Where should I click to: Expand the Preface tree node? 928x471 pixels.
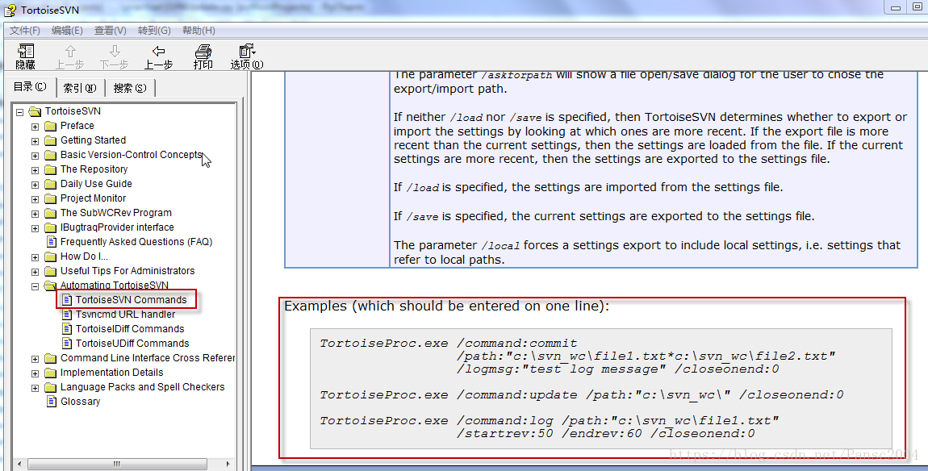click(x=35, y=127)
